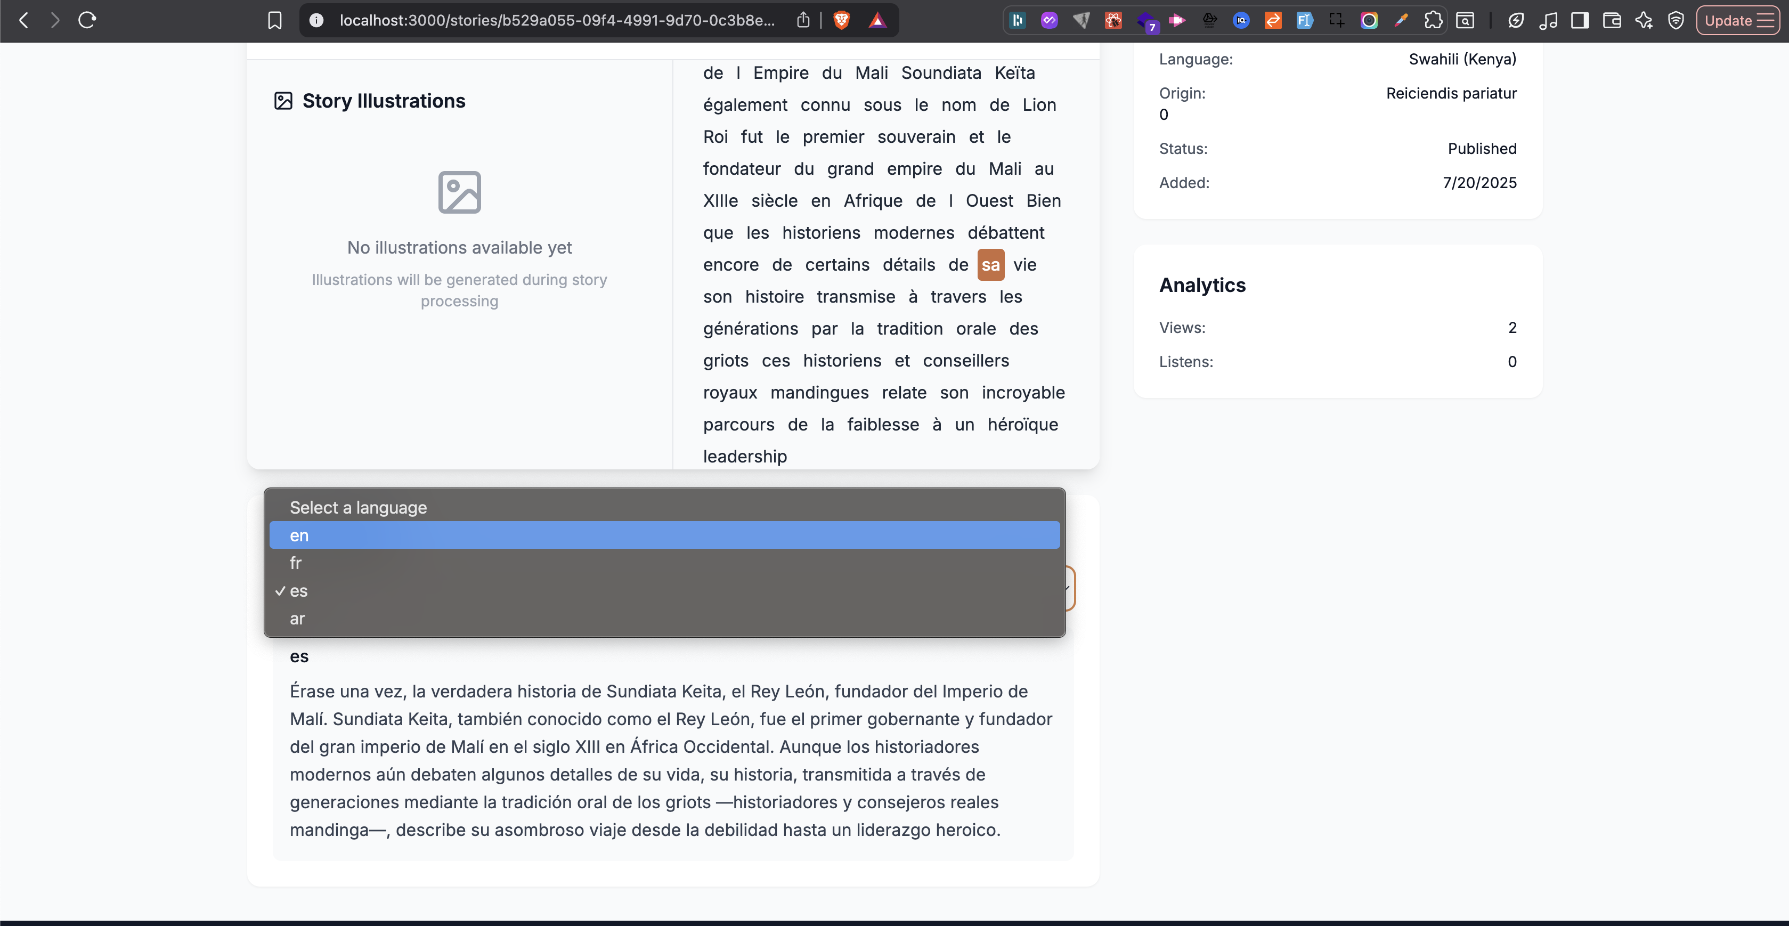The height and width of the screenshot is (926, 1789).
Task: Open the music note playlist icon
Action: click(x=1548, y=20)
